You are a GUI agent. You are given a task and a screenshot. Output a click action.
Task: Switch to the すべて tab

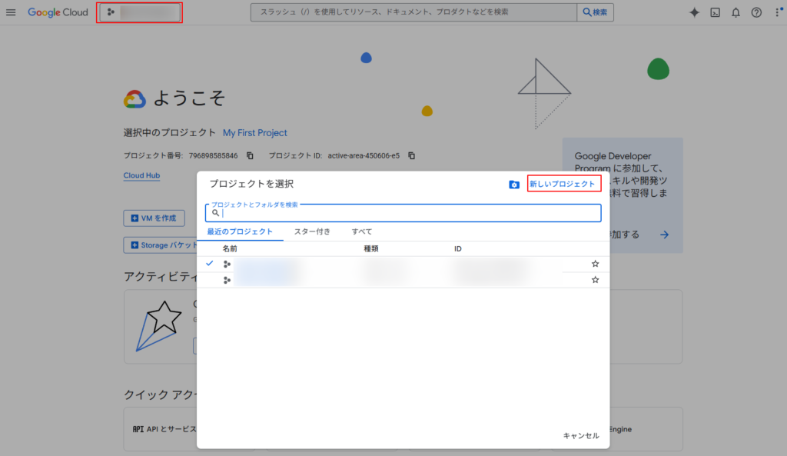pyautogui.click(x=362, y=231)
